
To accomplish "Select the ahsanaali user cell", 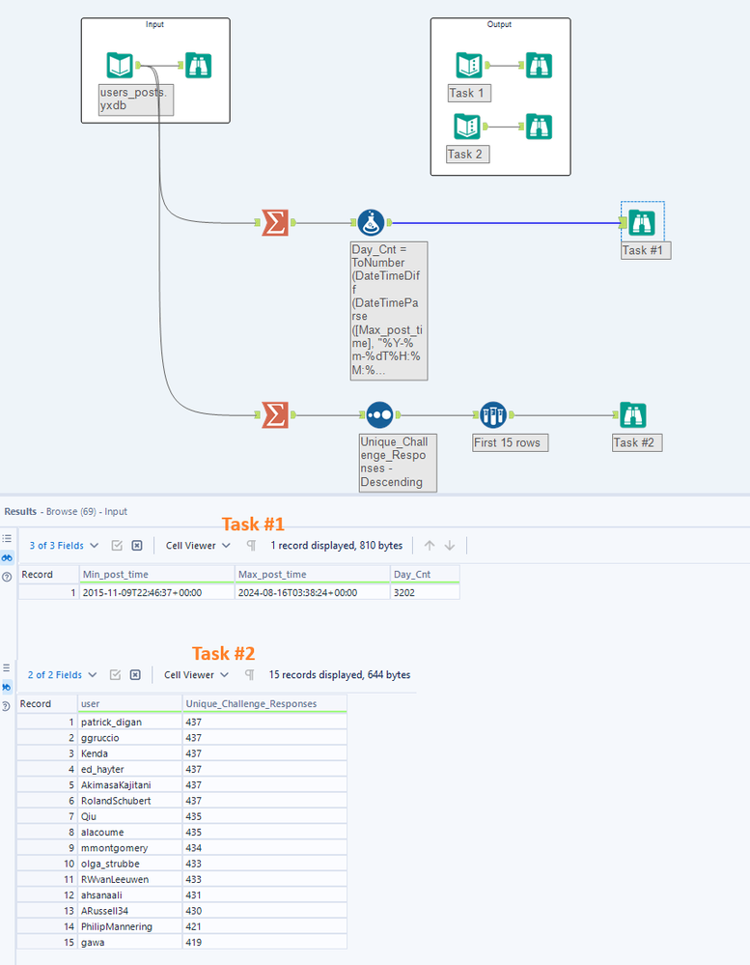I will pyautogui.click(x=130, y=895).
